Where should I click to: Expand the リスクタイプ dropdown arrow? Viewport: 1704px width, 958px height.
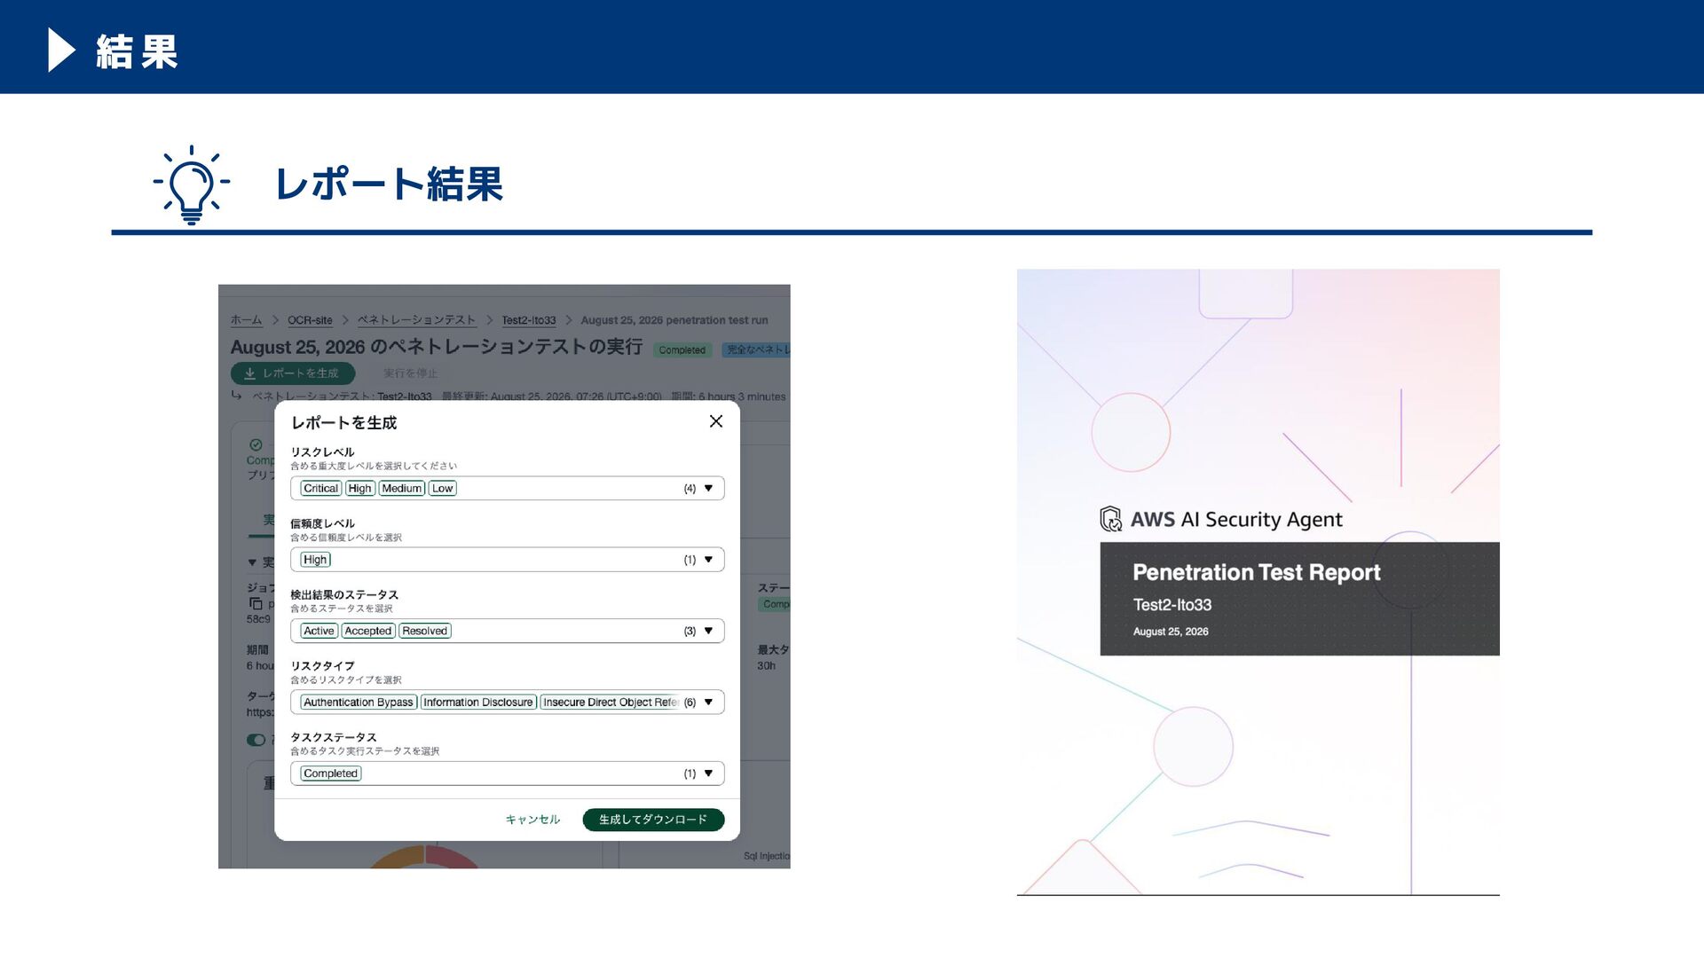(708, 703)
